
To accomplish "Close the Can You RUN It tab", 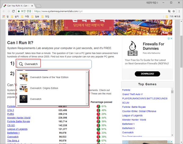I will click(32, 6).
